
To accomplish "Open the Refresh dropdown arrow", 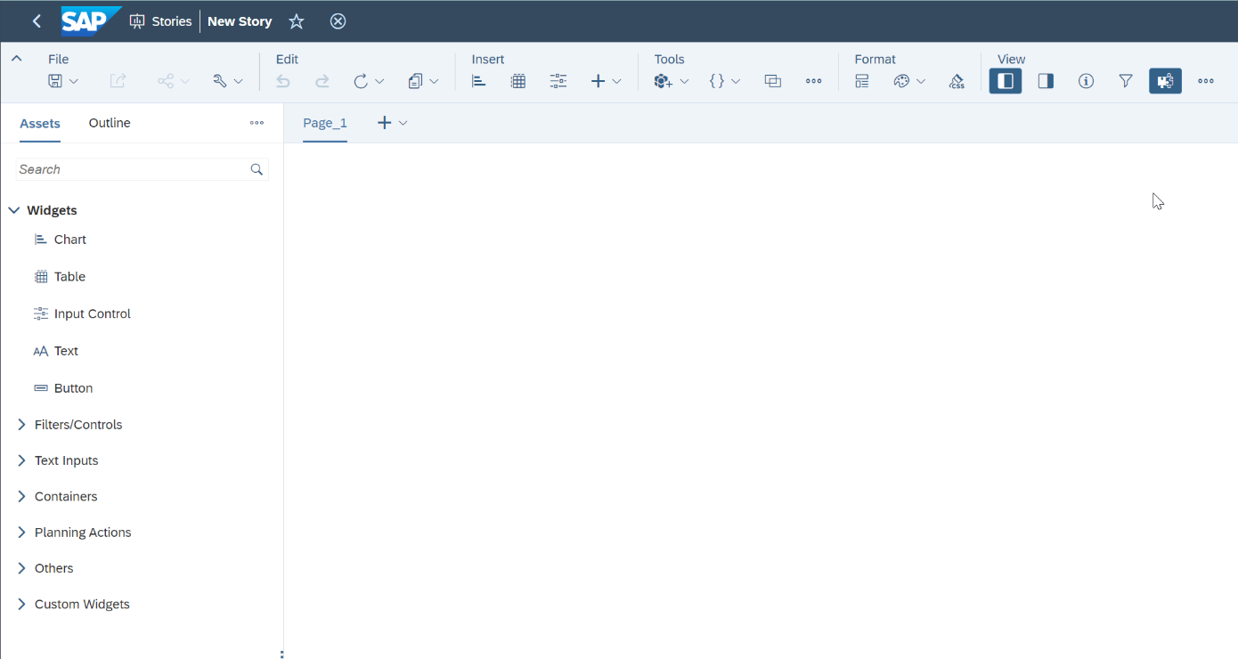I will [379, 81].
